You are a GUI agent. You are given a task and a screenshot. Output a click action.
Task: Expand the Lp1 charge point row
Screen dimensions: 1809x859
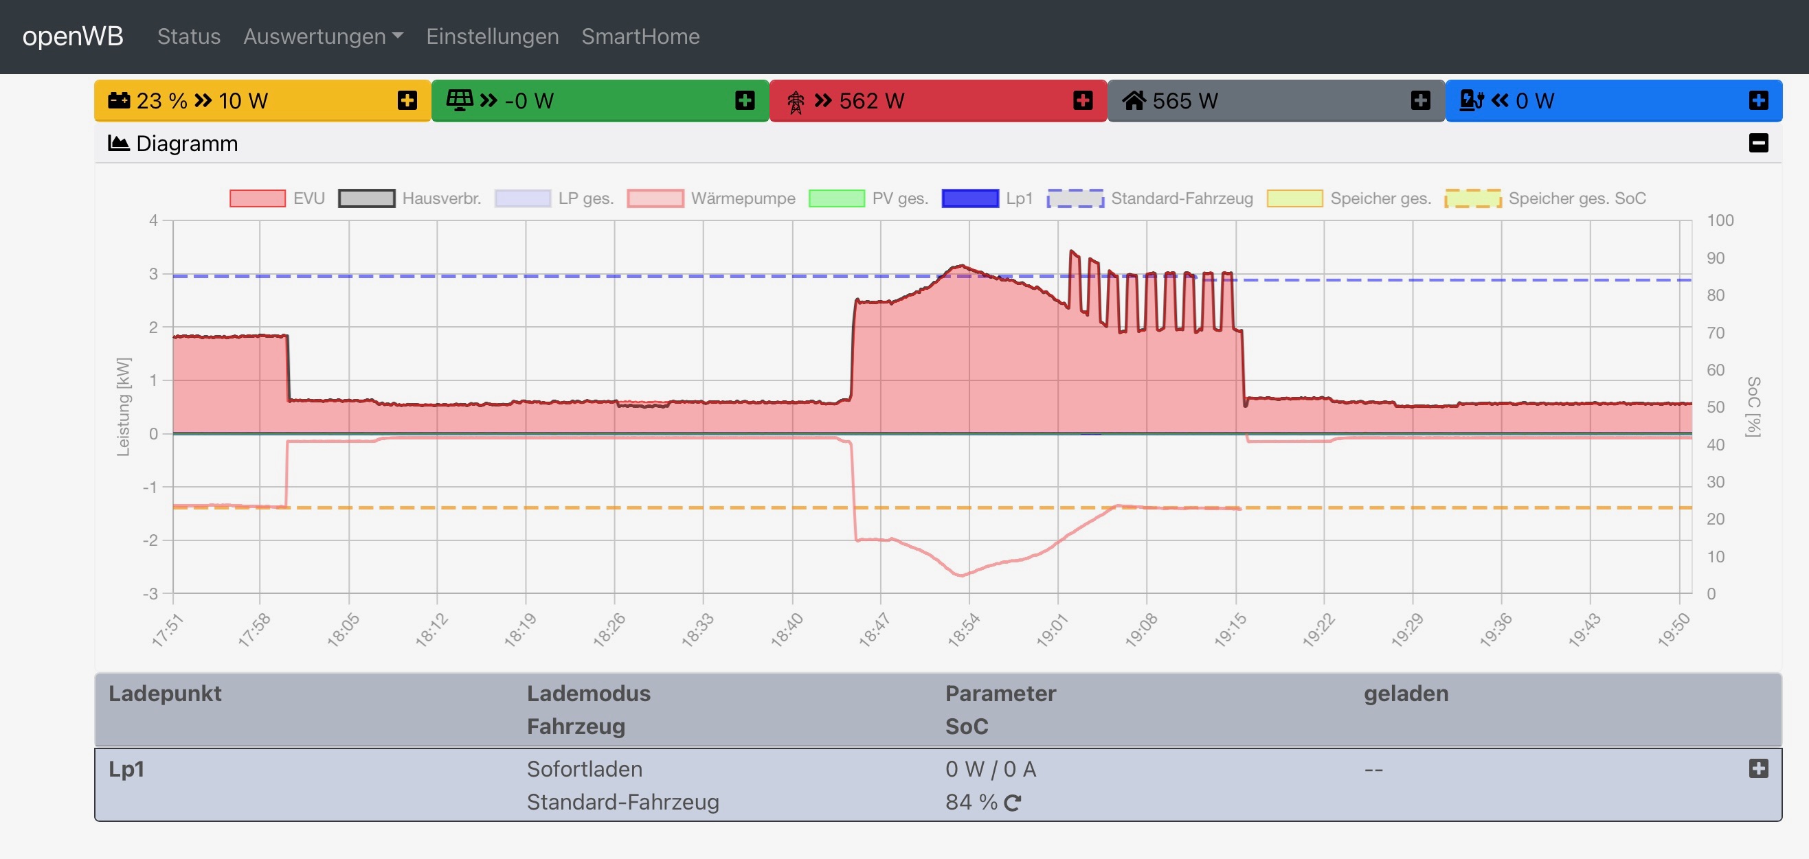coord(1757,768)
